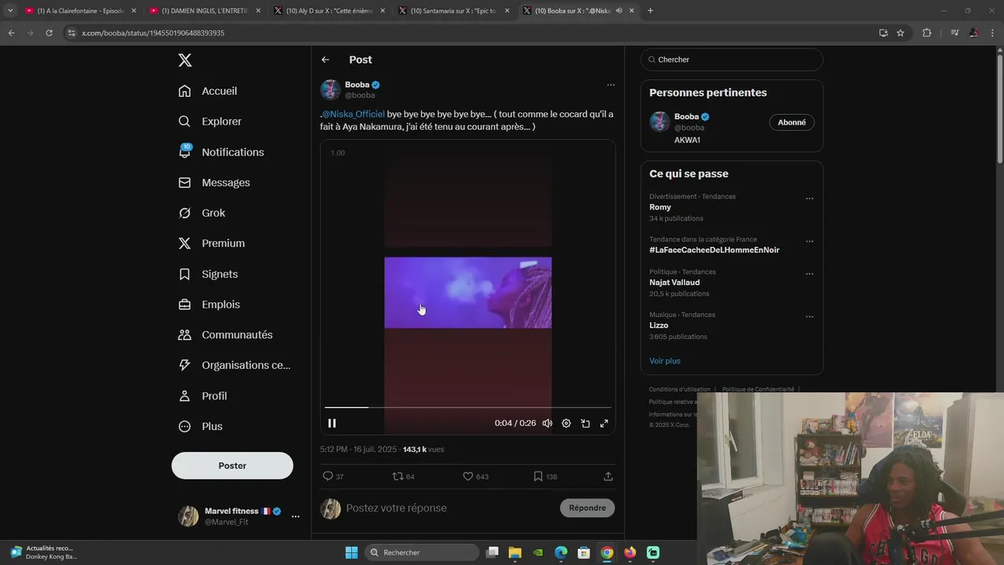
Task: Open Microsoft Edge from taskbar
Action: click(561, 552)
